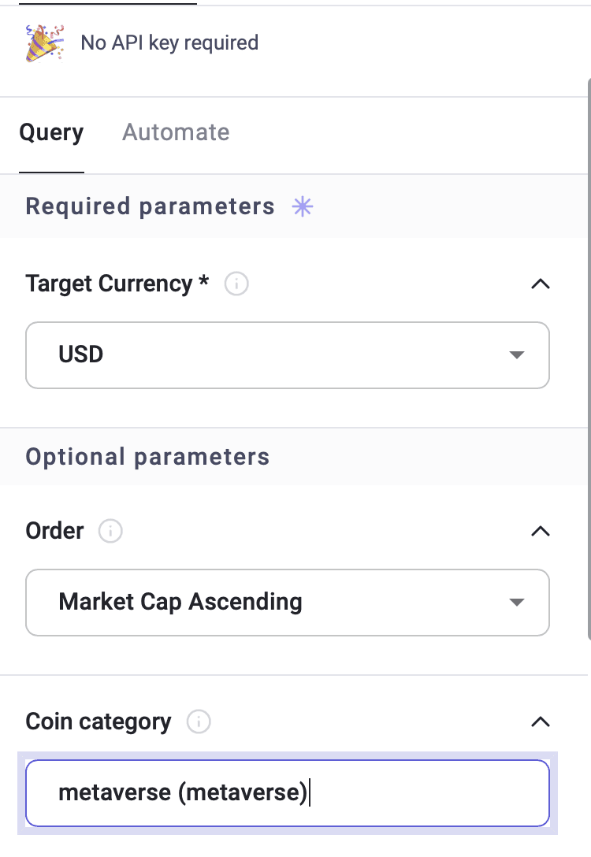This screenshot has height=857, width=591.
Task: Click the party popper icon
Action: tap(44, 43)
